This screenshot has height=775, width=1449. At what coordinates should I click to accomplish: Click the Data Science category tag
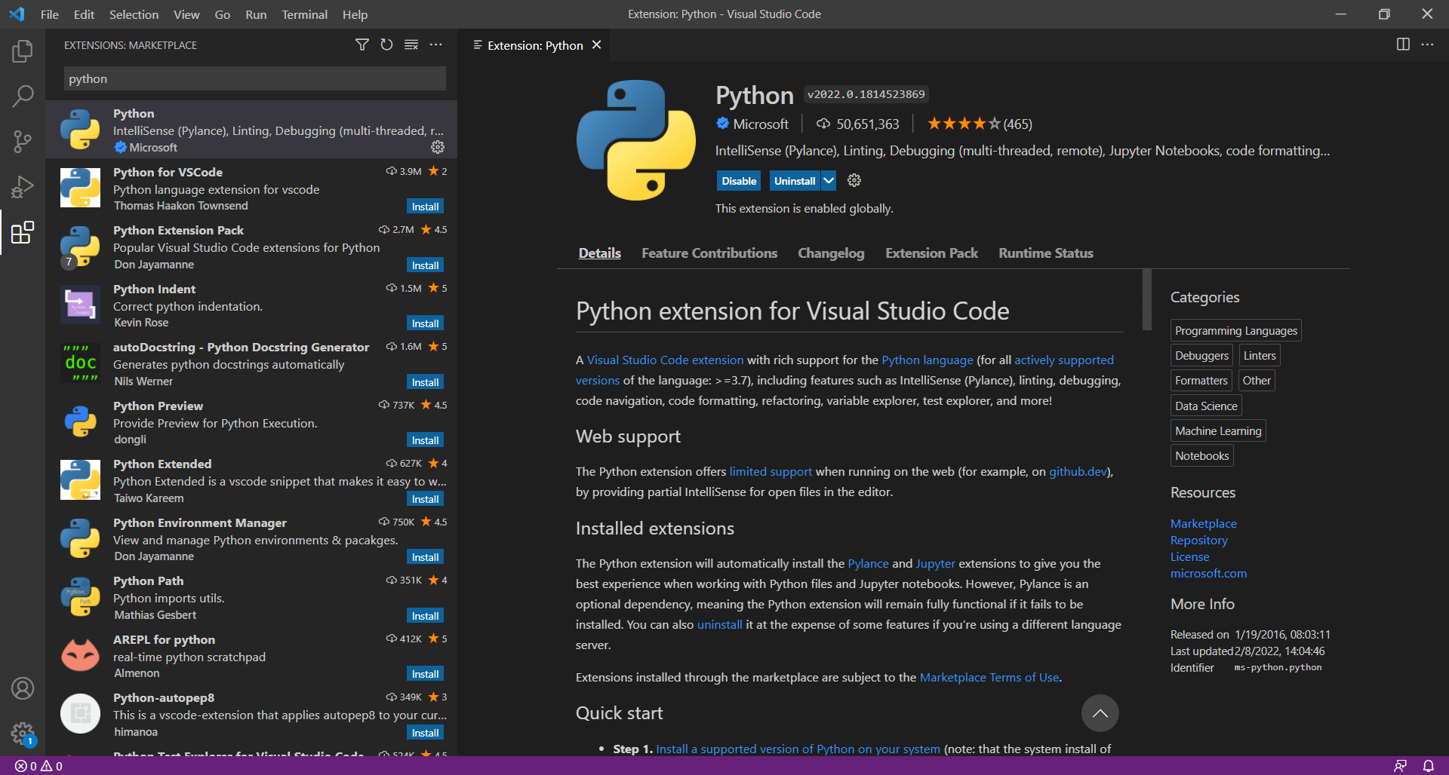pyautogui.click(x=1206, y=406)
